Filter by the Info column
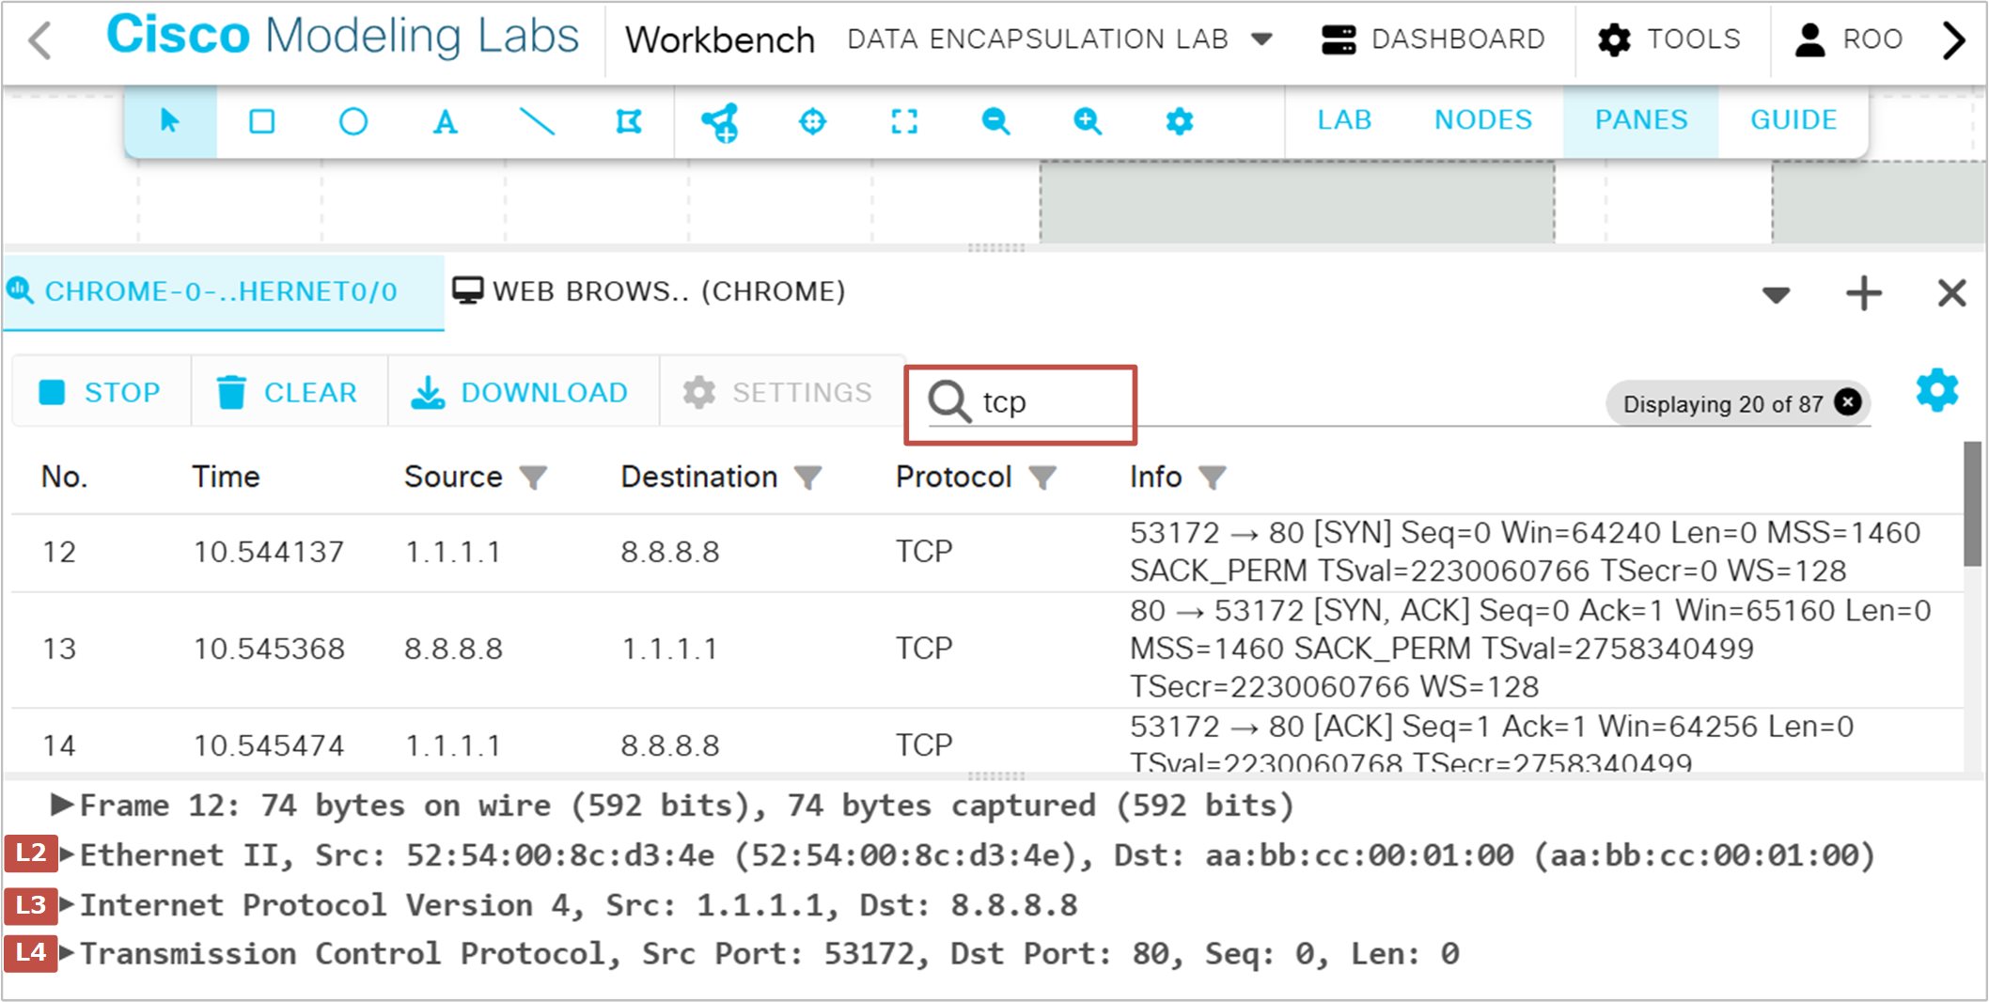This screenshot has width=1989, height=1002. 1213,478
